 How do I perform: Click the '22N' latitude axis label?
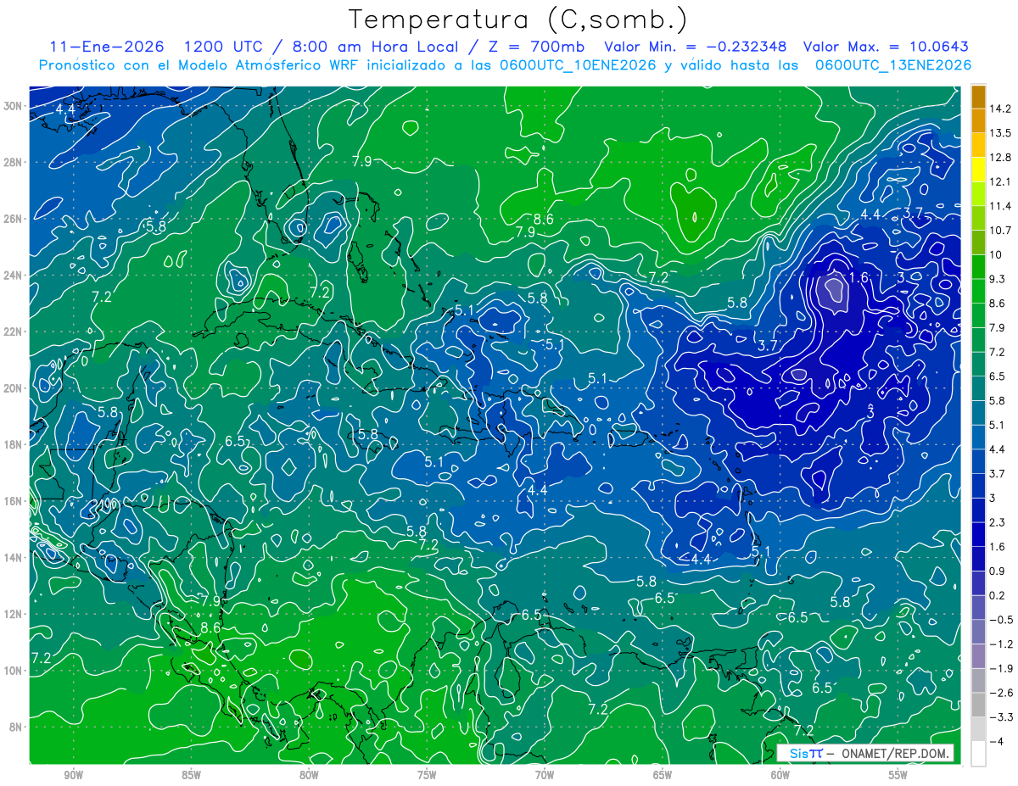point(14,332)
